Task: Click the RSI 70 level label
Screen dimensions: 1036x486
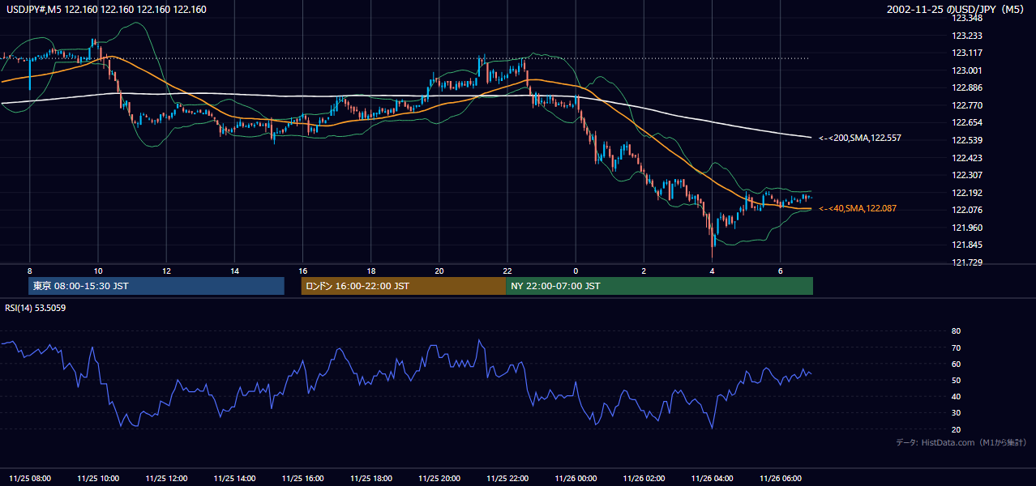Action: [956, 347]
